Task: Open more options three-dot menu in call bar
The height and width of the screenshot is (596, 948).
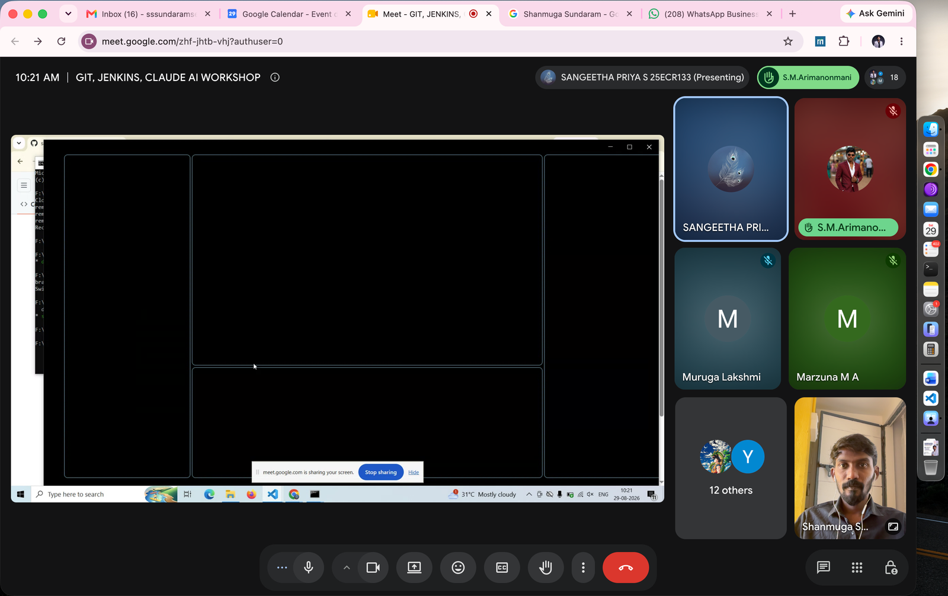Action: (x=583, y=568)
